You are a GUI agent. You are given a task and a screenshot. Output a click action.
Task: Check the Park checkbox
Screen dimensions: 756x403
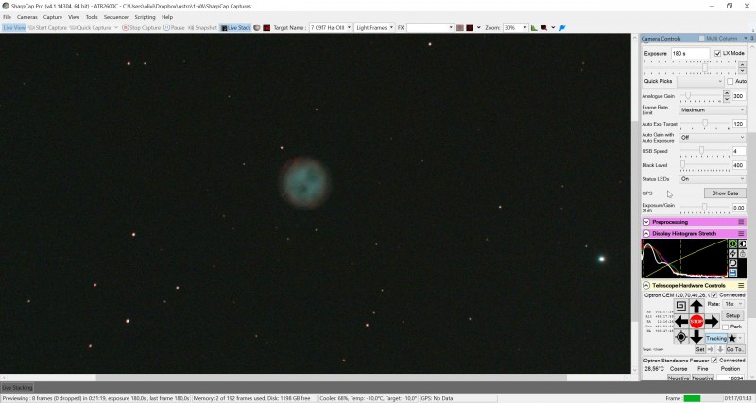pyautogui.click(x=725, y=327)
